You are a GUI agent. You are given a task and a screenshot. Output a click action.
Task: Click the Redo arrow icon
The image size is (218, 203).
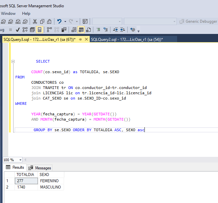click(71, 21)
